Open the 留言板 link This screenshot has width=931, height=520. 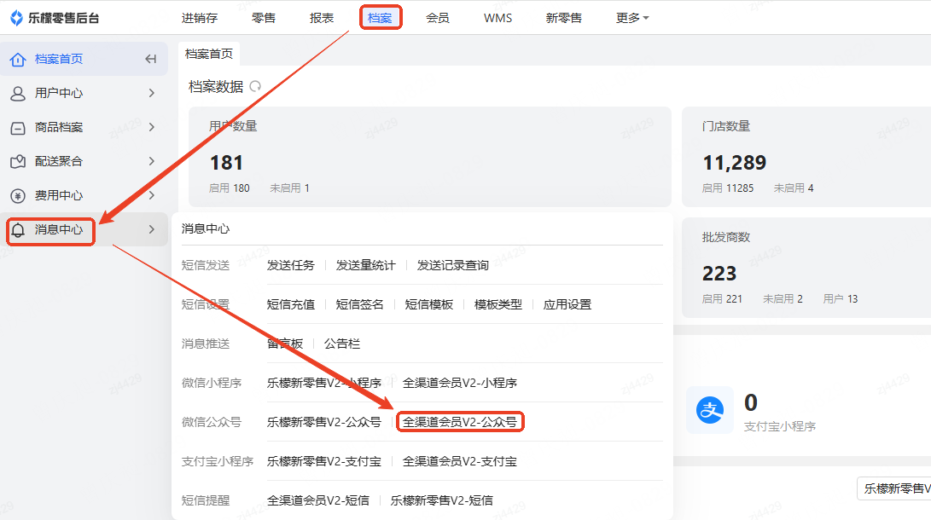point(285,344)
